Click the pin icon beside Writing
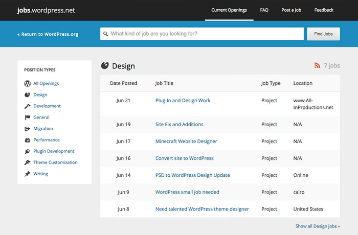358x235 pixels. pos(28,174)
